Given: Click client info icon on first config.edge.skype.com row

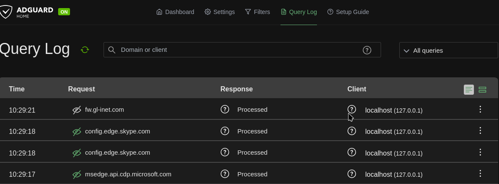Looking at the screenshot, I should pos(352,131).
